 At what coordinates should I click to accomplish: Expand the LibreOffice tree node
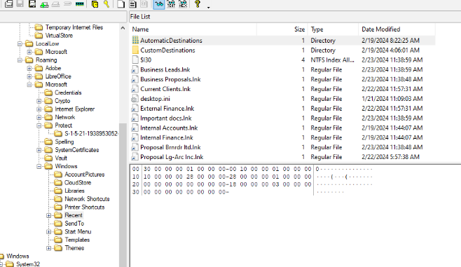coord(29,76)
